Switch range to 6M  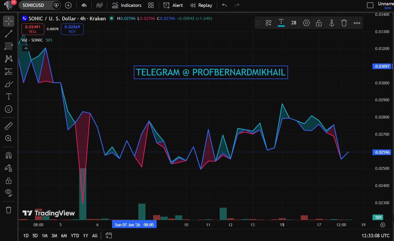tap(64, 235)
